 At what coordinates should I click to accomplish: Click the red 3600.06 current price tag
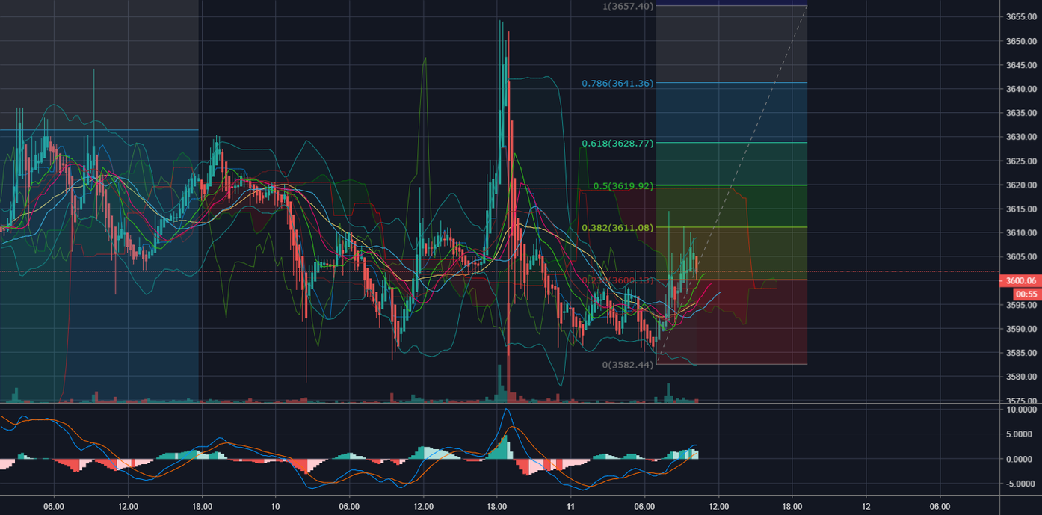tap(1022, 281)
